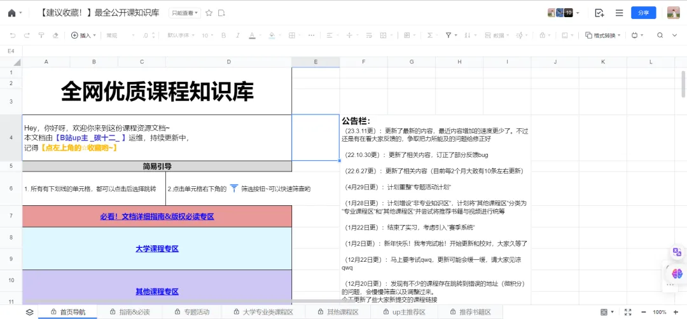
Task: Expand the filter funnel dropdown arrow
Action: tap(455, 36)
